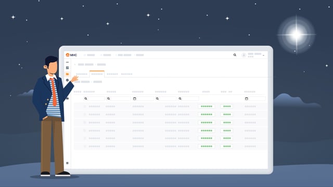Click the magnifier icon in the first column filter

[x=86, y=99]
